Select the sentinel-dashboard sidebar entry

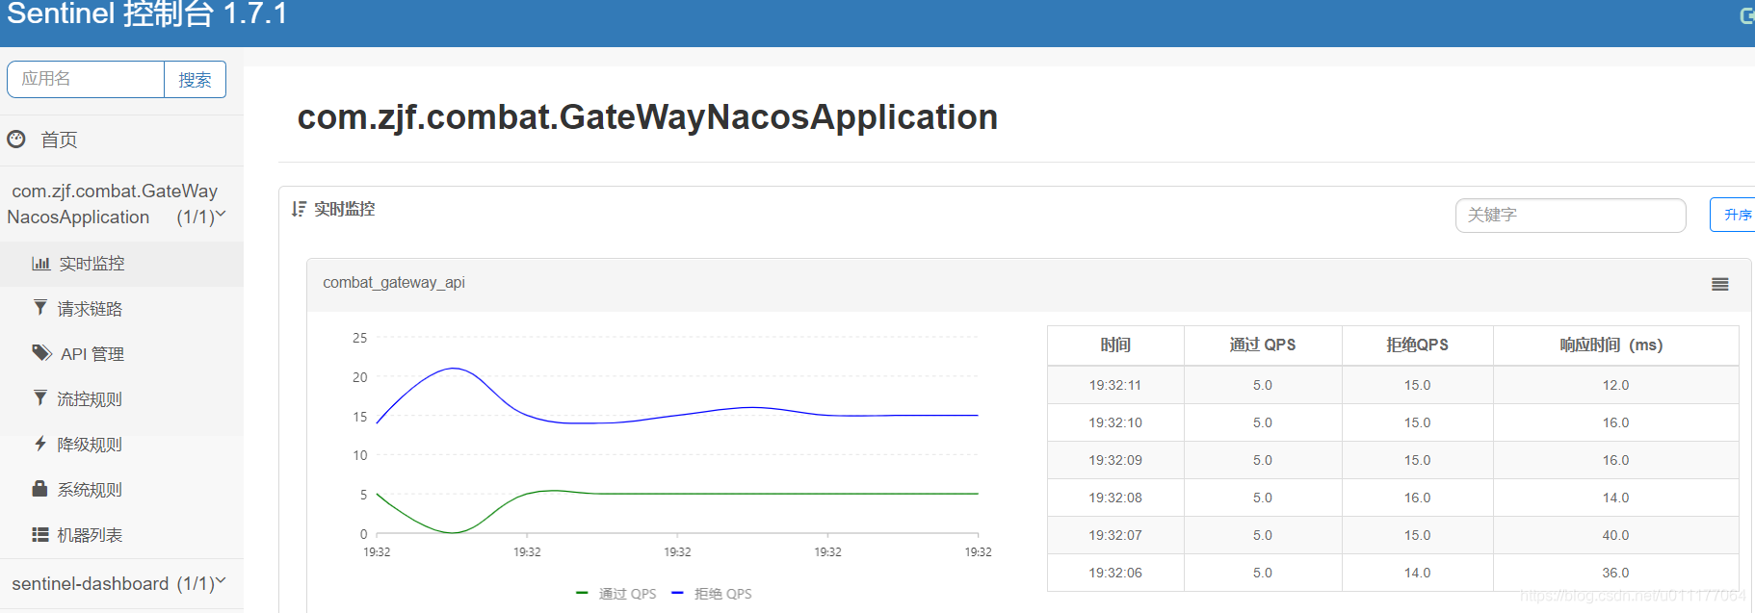[x=116, y=583]
